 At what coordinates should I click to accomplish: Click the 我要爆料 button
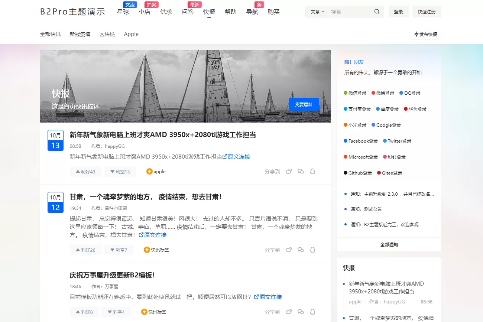(x=304, y=105)
